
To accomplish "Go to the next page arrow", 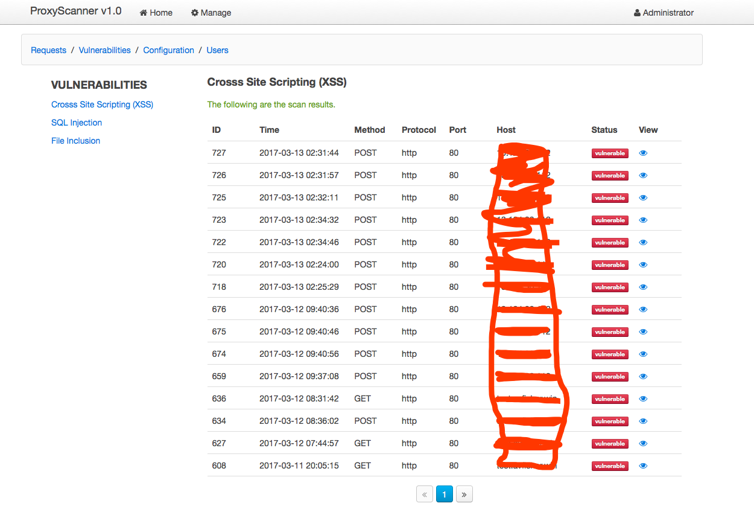I will pos(464,495).
